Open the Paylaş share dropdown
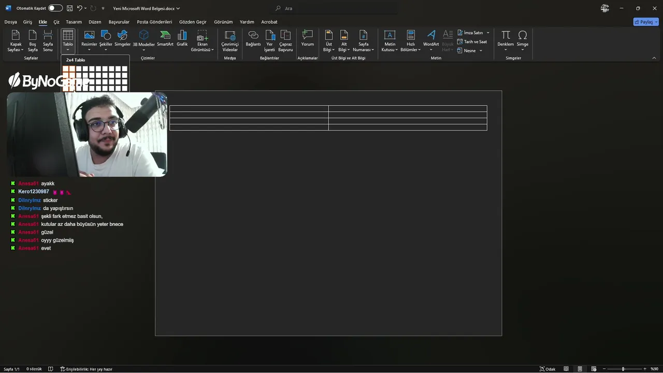 [x=646, y=22]
